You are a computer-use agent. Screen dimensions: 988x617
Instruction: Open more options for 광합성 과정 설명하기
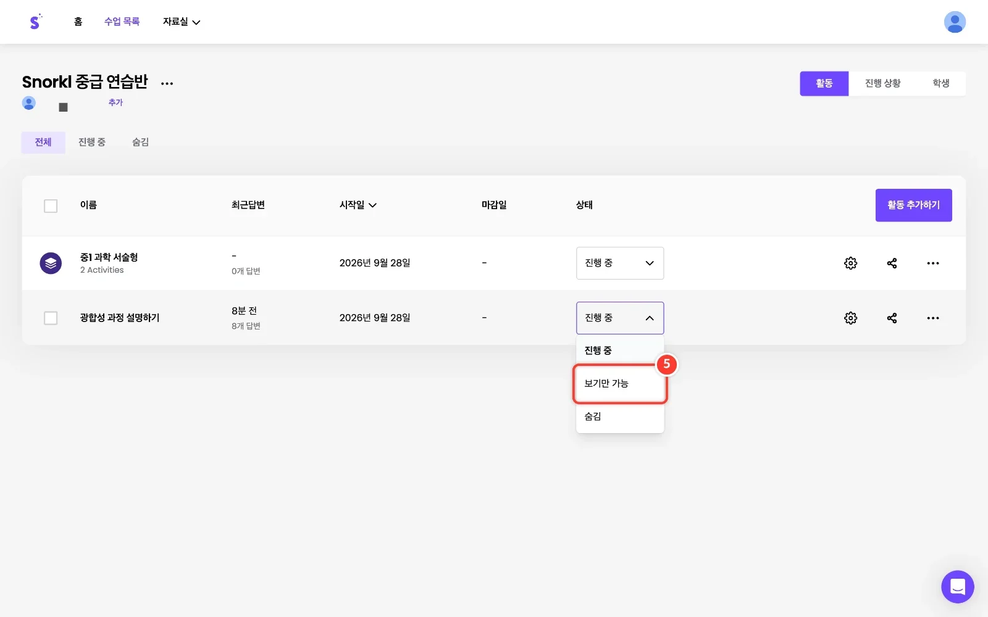coord(933,318)
